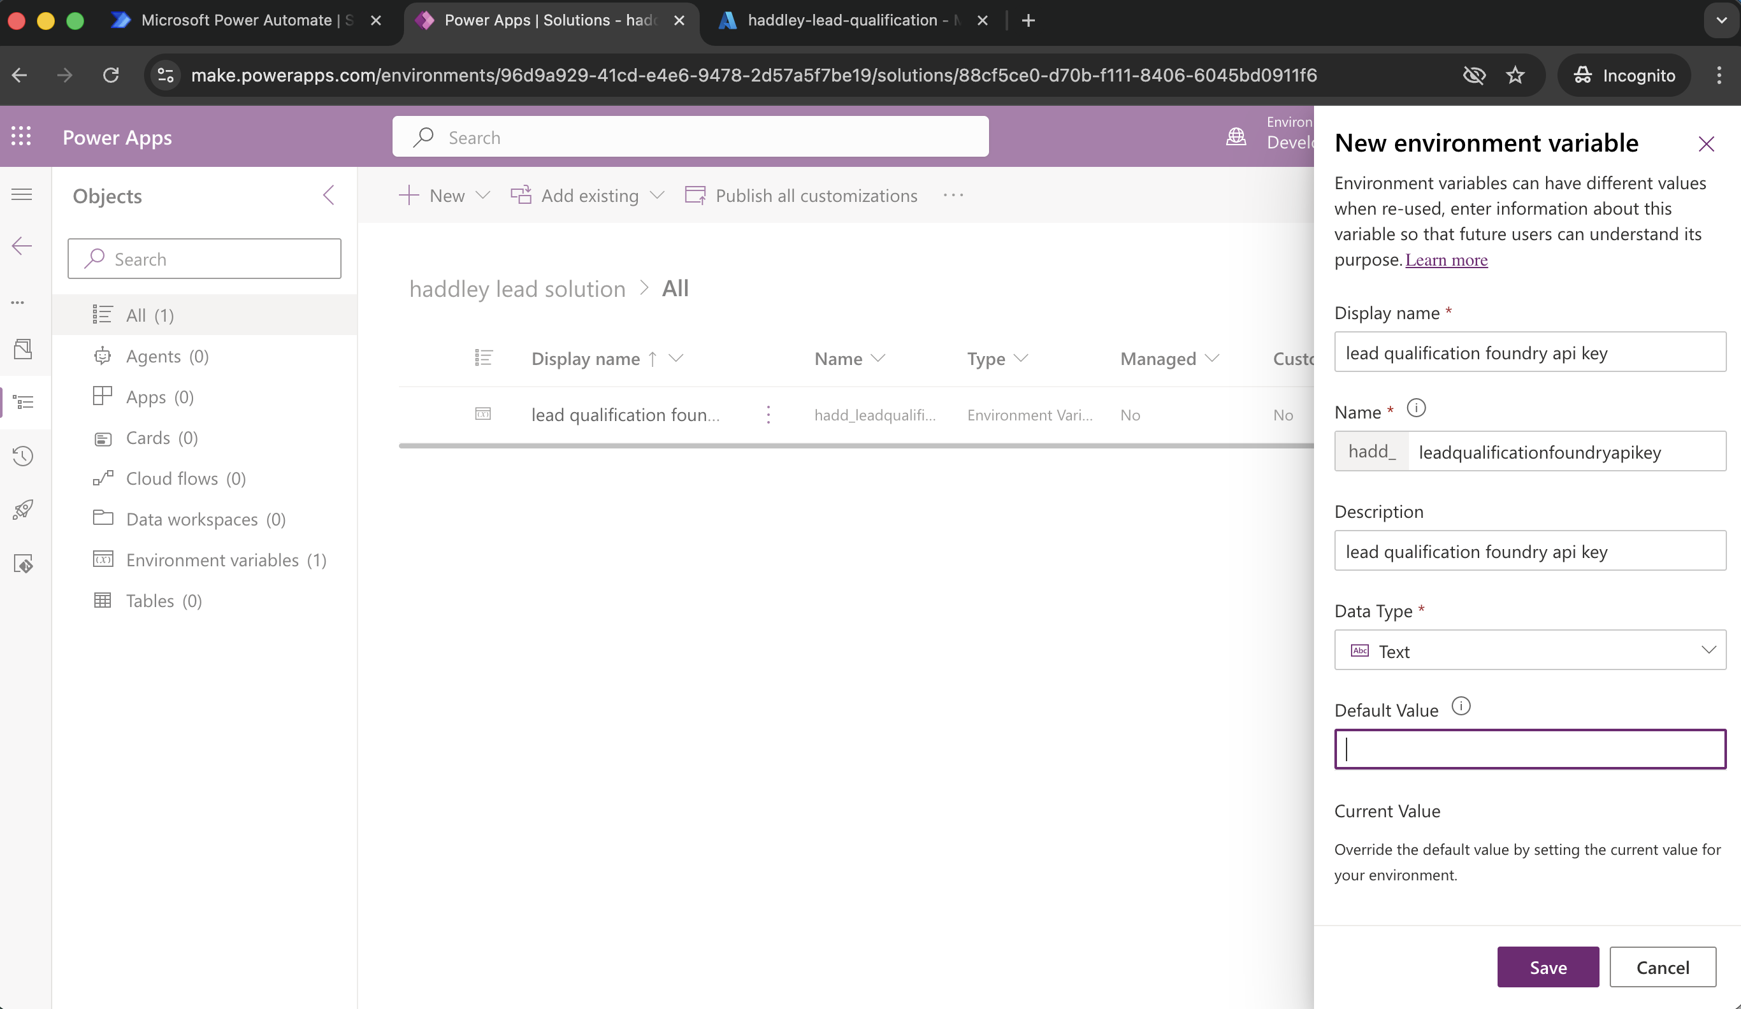Click the Default Value info icon
Viewport: 1741px width, 1009px height.
[x=1462, y=706]
